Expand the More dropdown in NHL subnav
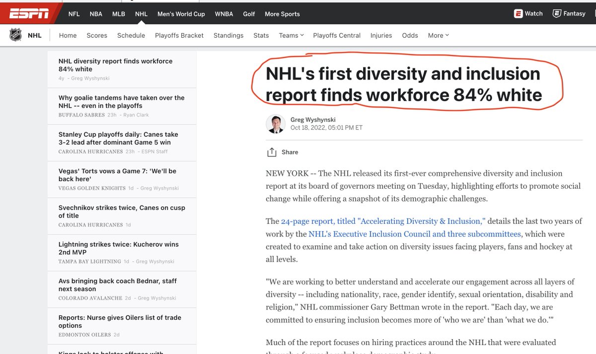 point(438,35)
